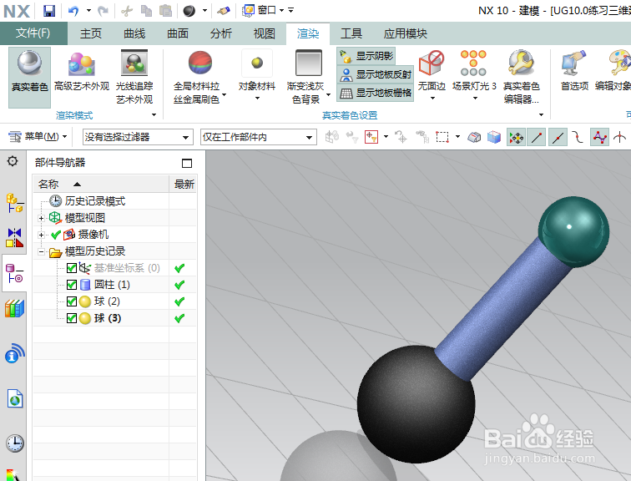The height and width of the screenshot is (481, 631).
Task: Click the Save icon in the title bar
Action: (x=49, y=11)
